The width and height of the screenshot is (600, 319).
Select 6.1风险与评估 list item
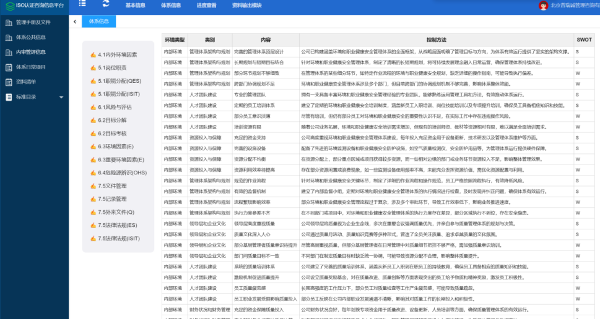(x=115, y=108)
